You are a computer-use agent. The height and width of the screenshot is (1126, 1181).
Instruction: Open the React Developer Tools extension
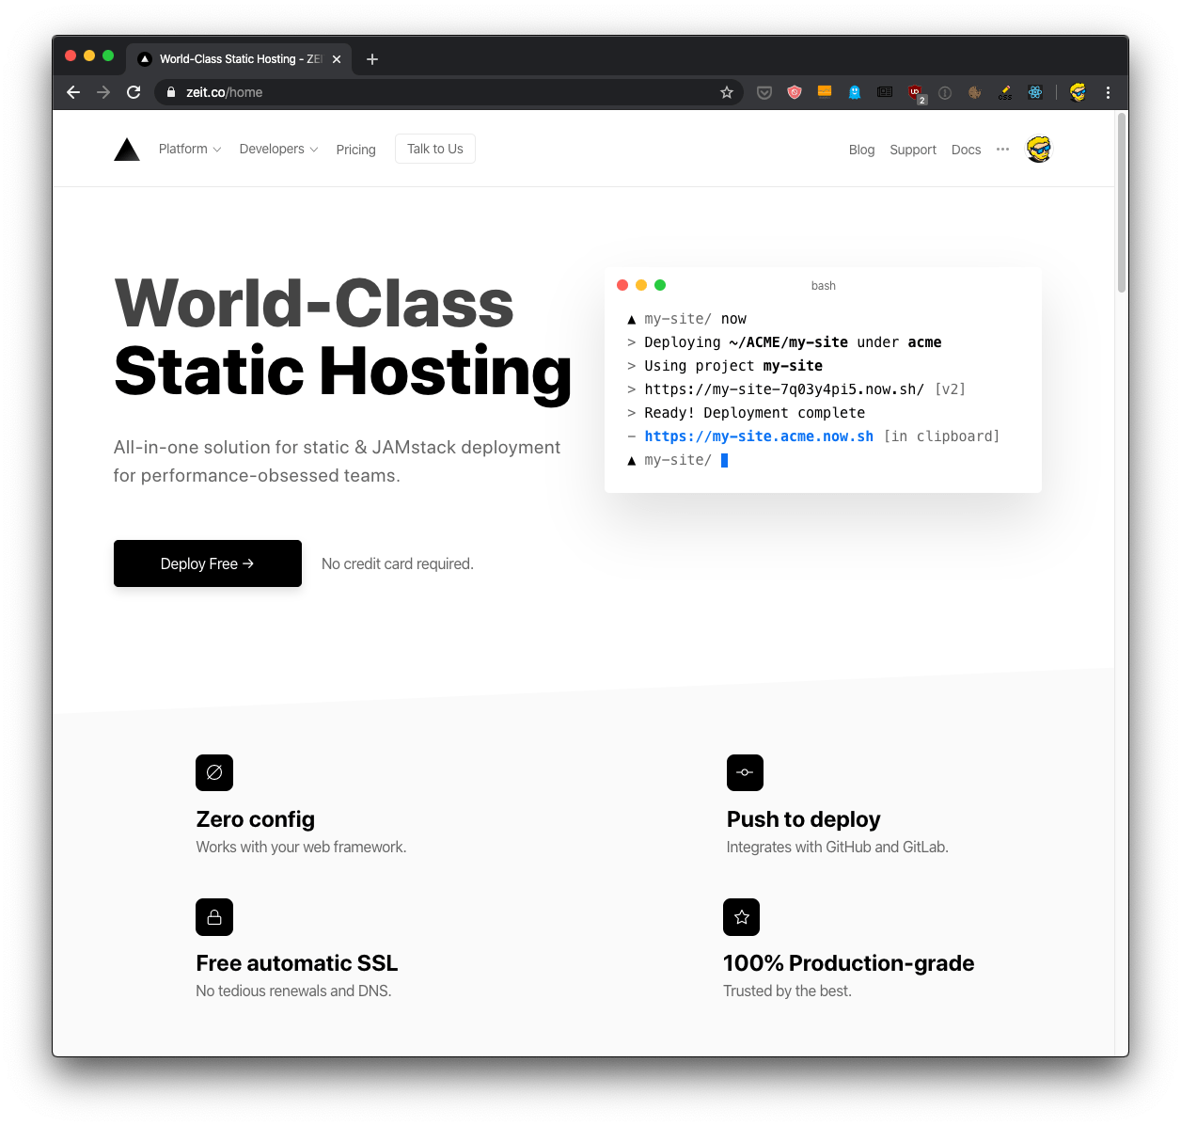click(x=1035, y=92)
